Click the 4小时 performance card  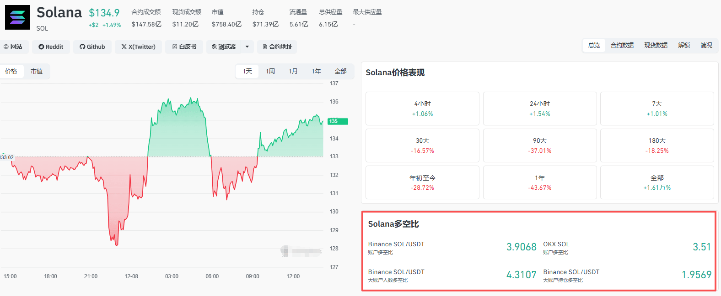tap(422, 109)
